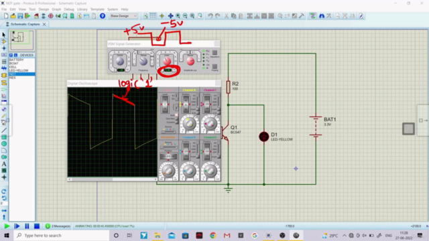Open the File menu
Screen dimensions: 429x241
pyautogui.click(x=4, y=9)
